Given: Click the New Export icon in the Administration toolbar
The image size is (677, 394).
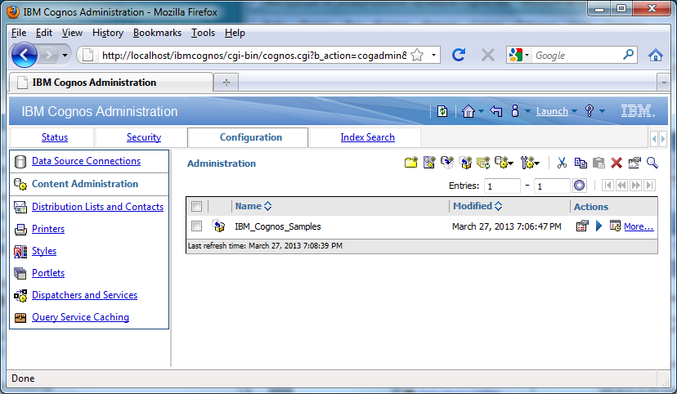Looking at the screenshot, I should [447, 163].
